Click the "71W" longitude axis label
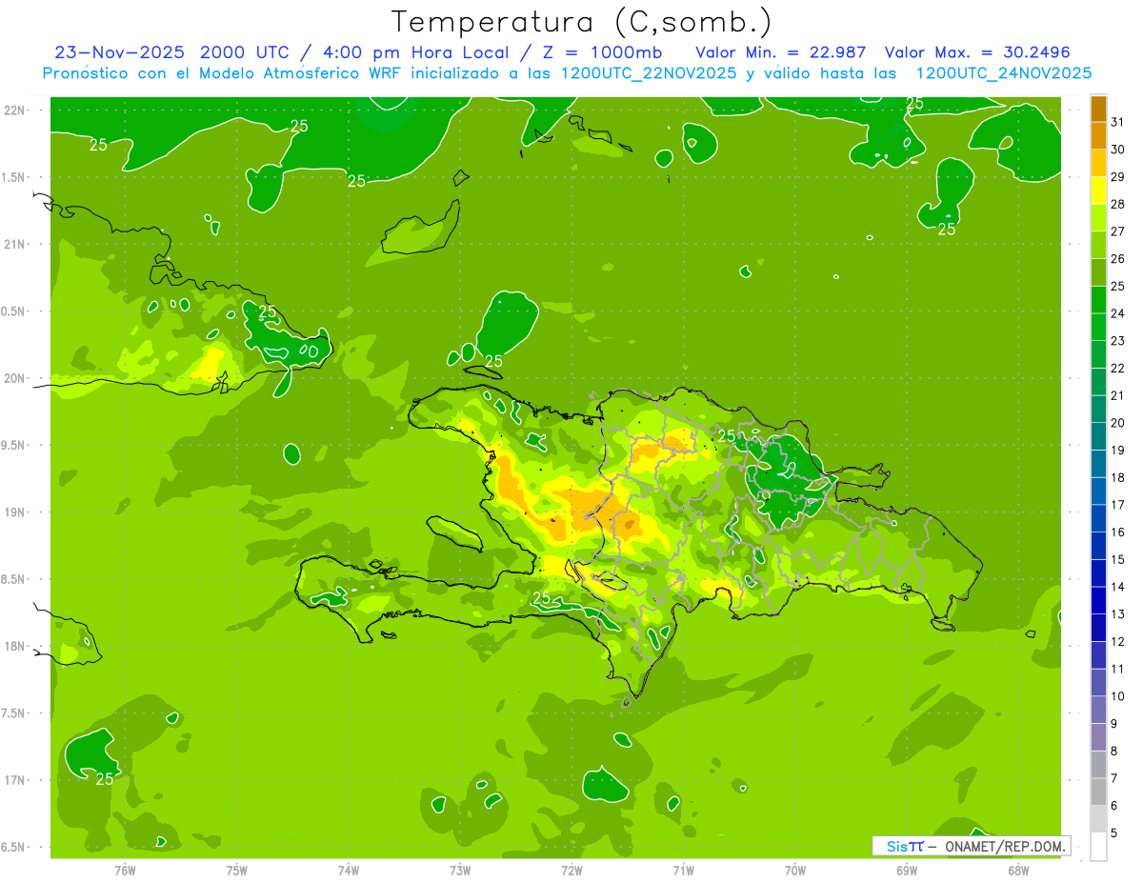The height and width of the screenshot is (883, 1143). tap(683, 871)
